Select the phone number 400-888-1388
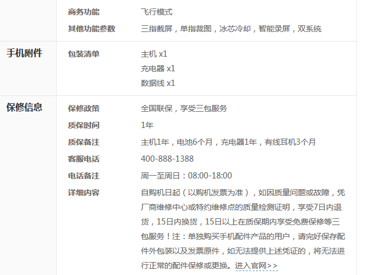Image resolution: width=367 pixels, height=275 pixels. pos(167,159)
